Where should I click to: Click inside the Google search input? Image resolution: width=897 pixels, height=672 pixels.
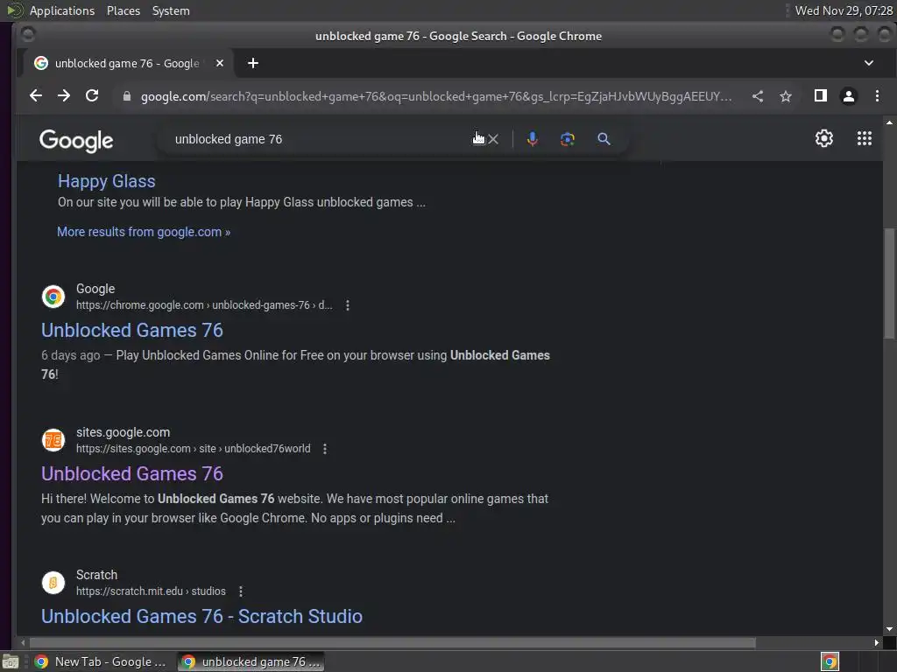point(321,139)
